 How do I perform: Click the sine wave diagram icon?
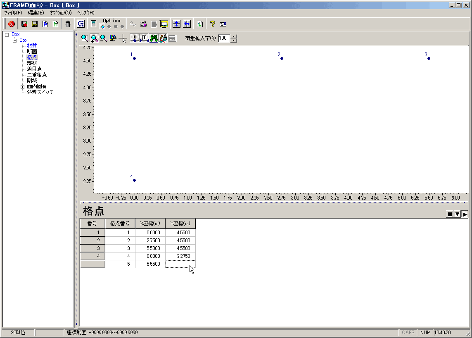click(133, 24)
